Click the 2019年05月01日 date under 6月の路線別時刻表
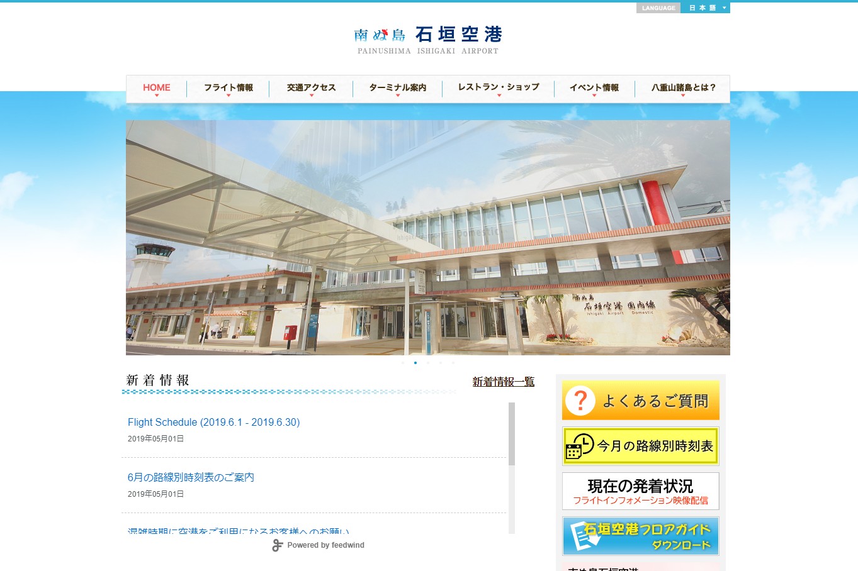Screen dimensions: 858x571 [155, 494]
